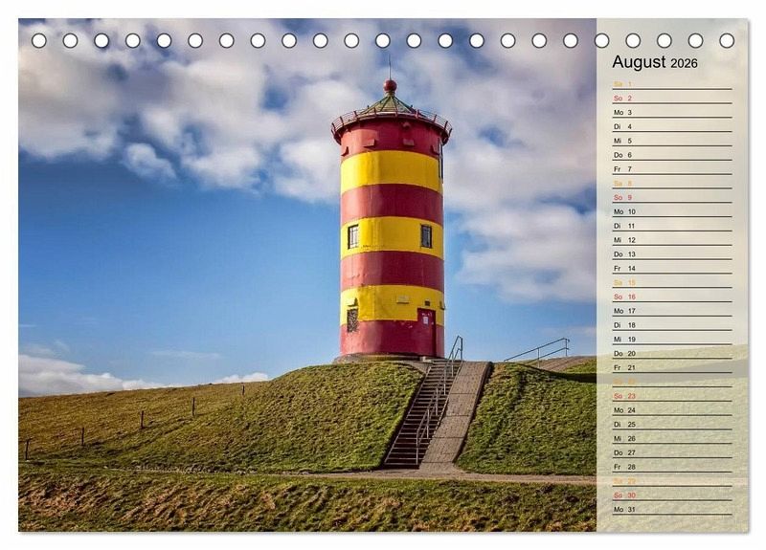Viewport: 766px width, 550px height.
Task: Choose the Fr 14 date row
Action: tap(671, 269)
